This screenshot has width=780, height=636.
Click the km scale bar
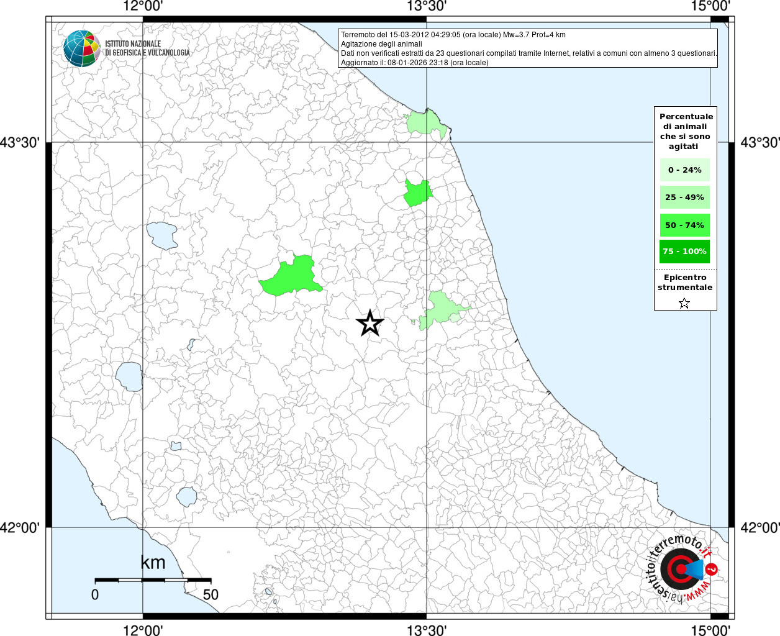point(153,579)
